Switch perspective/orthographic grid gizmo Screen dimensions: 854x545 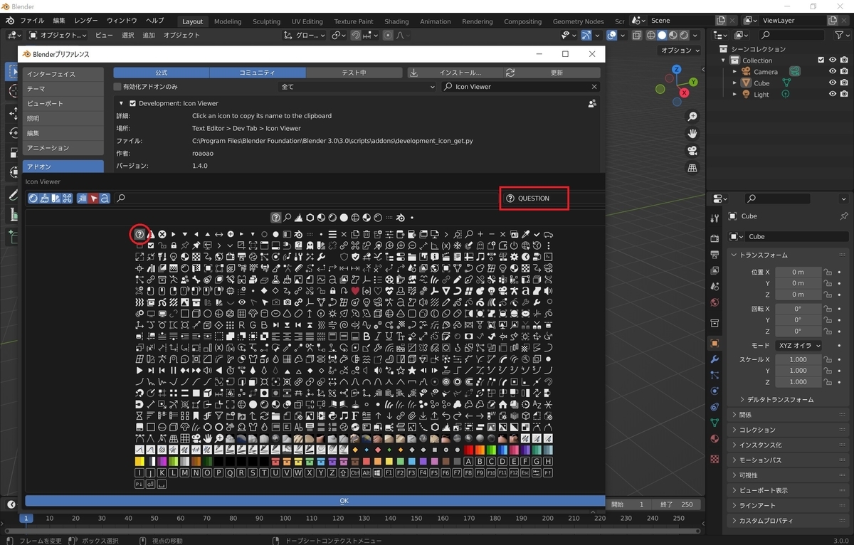tap(692, 168)
